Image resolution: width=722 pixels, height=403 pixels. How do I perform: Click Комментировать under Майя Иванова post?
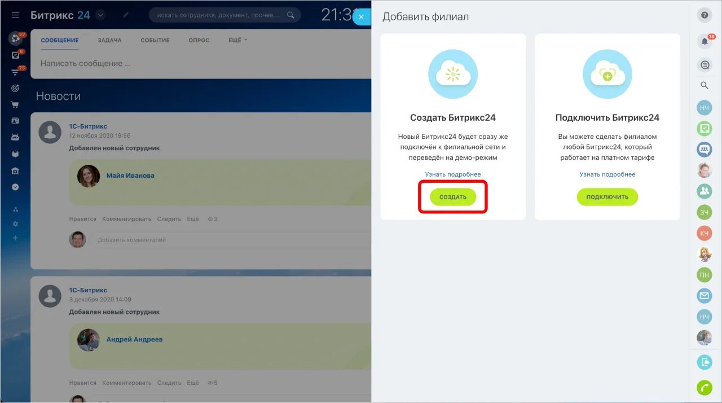point(127,219)
